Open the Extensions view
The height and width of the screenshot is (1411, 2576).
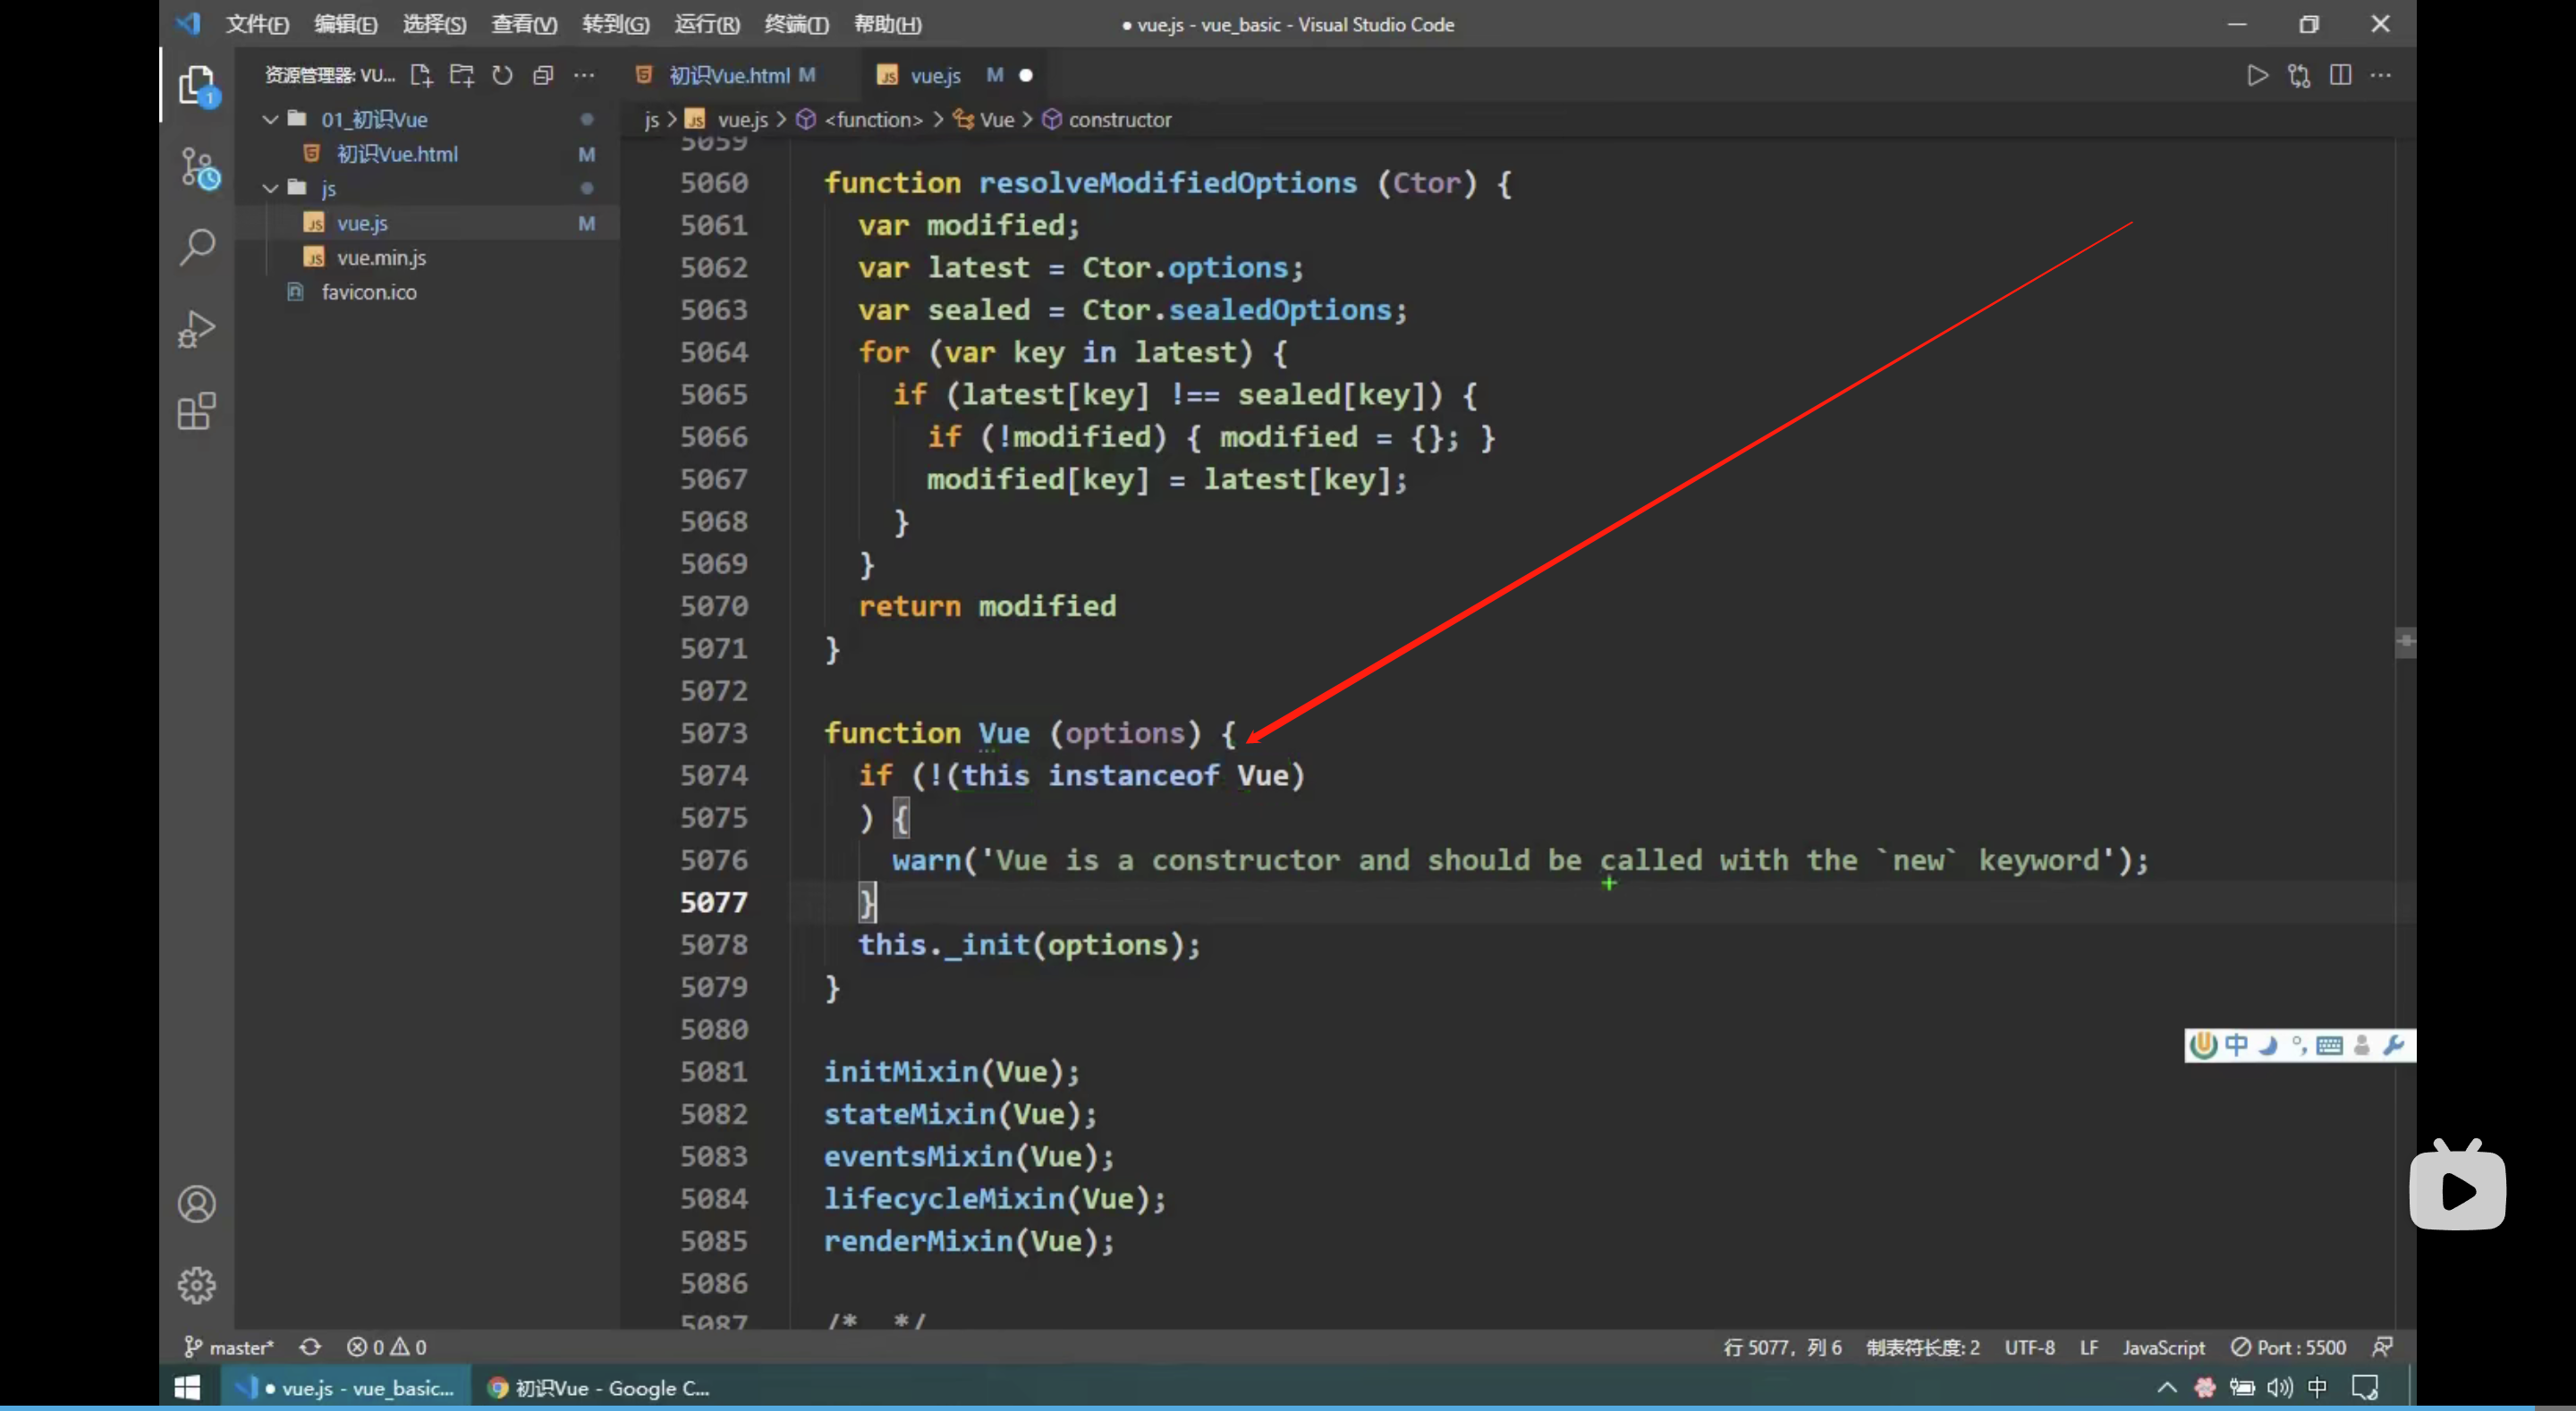[x=197, y=411]
